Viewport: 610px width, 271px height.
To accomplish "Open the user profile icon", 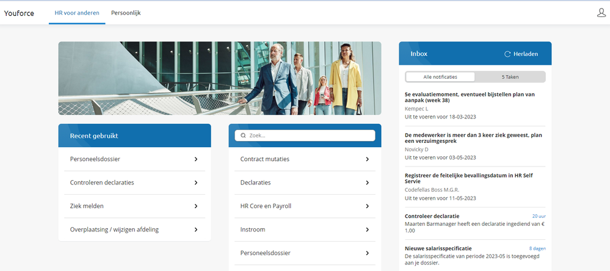I will [601, 13].
